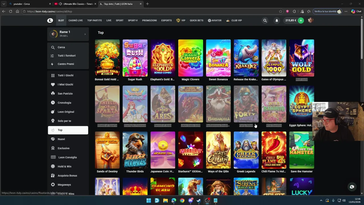Go to SPORT menu item

pyautogui.click(x=119, y=20)
